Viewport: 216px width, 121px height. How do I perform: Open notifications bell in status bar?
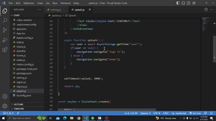coord(211,113)
